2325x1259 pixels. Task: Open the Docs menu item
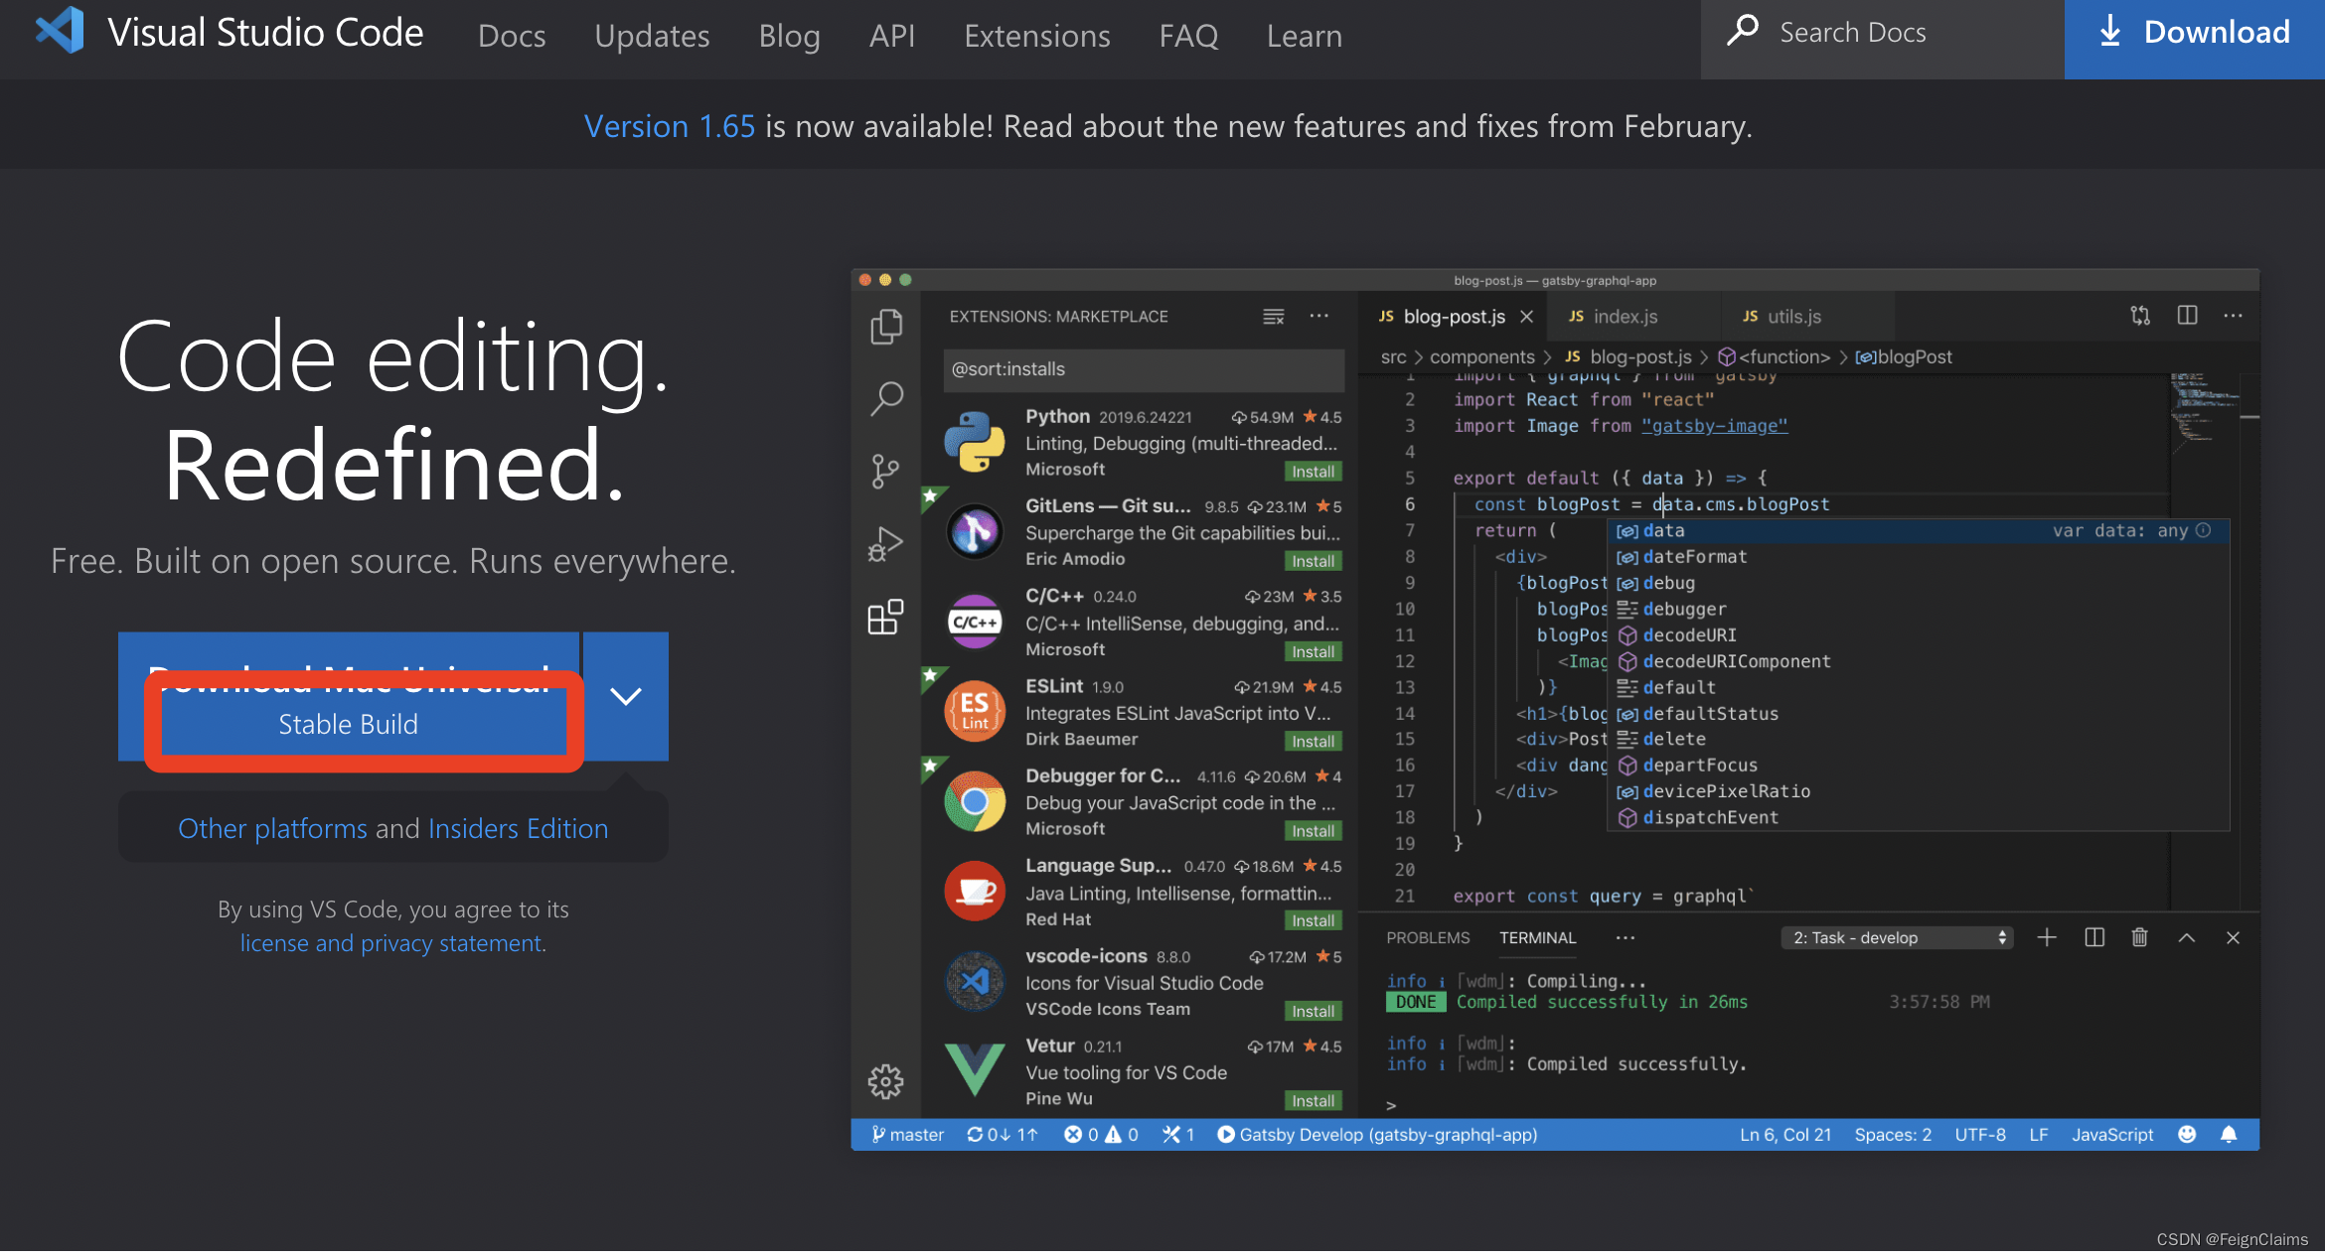512,36
